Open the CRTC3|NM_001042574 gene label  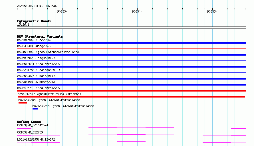(x=33, y=125)
